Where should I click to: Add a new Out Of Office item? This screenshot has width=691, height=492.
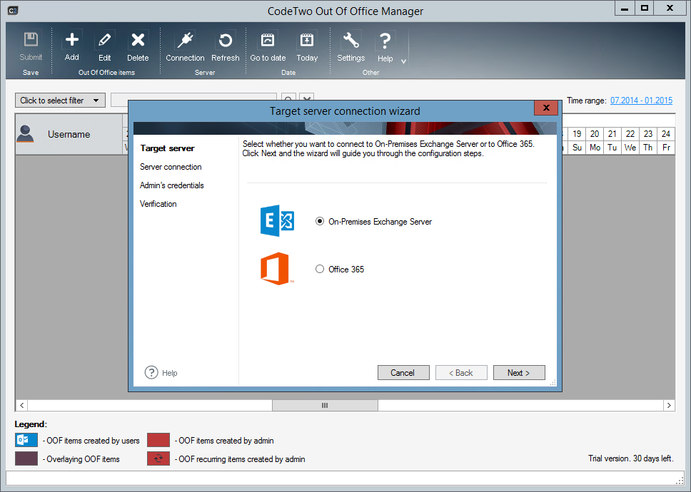(72, 46)
